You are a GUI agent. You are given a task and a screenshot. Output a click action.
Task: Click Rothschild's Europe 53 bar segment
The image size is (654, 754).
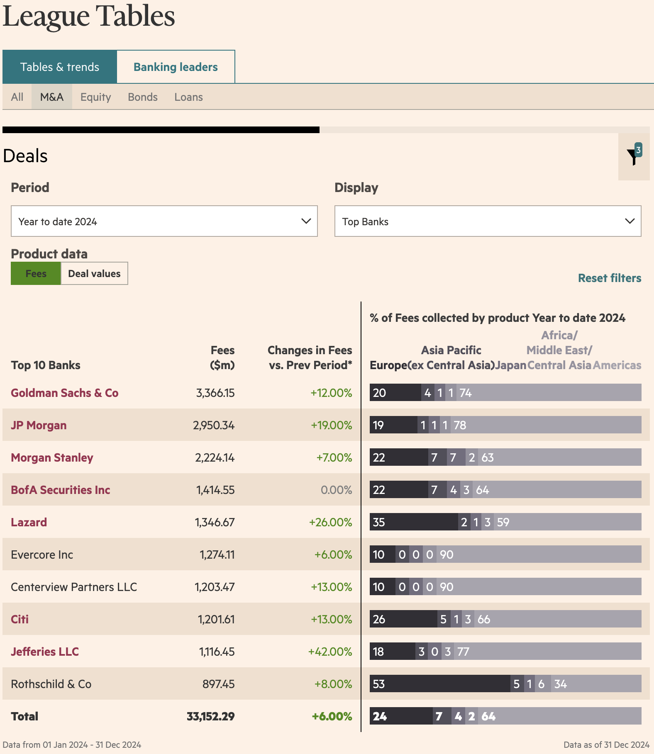coord(440,684)
